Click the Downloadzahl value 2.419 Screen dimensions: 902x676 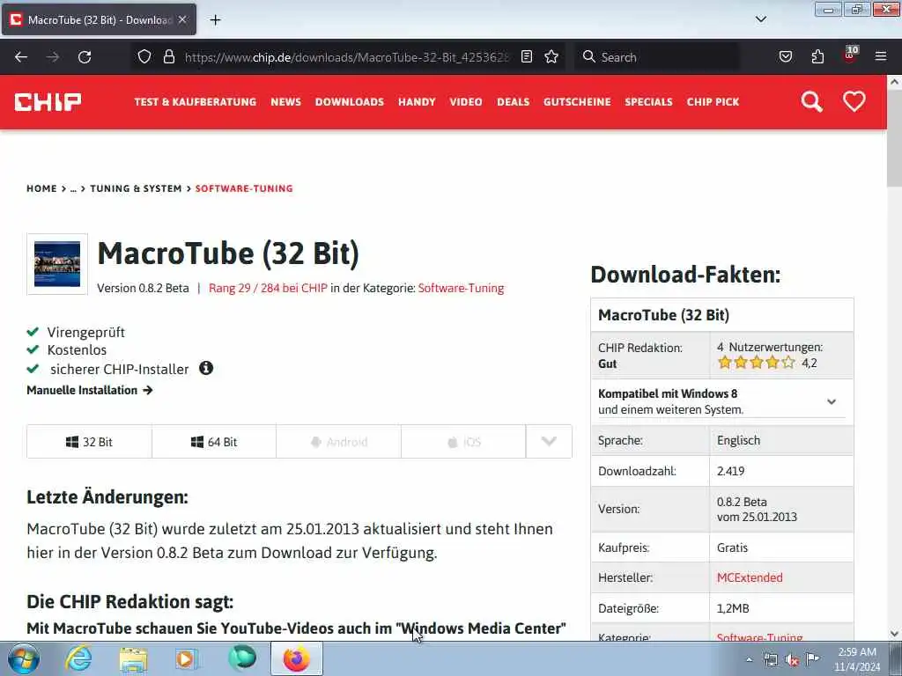click(730, 471)
